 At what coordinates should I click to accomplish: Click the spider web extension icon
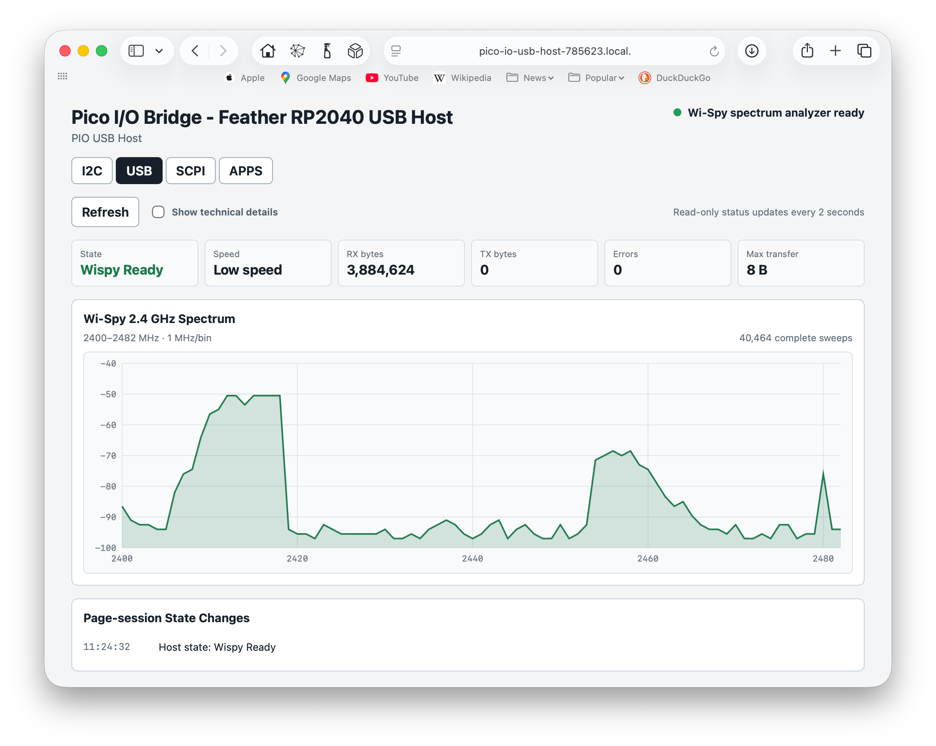pyautogui.click(x=297, y=51)
